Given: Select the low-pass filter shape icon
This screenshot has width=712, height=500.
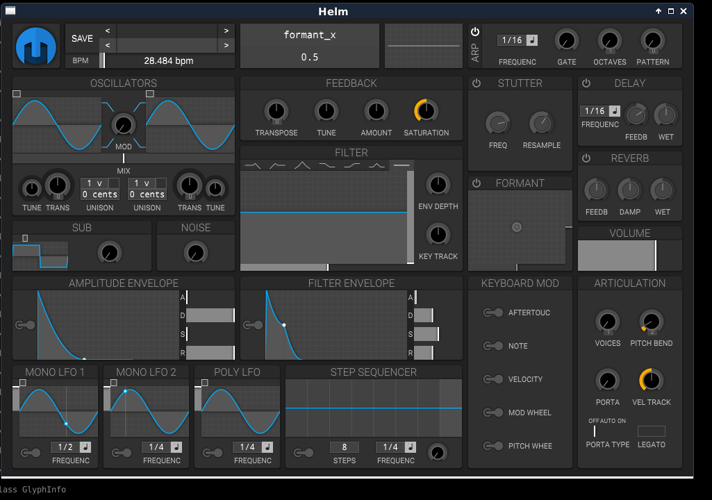Looking at the screenshot, I should [253, 166].
